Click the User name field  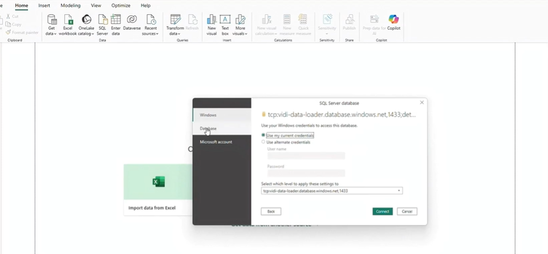pyautogui.click(x=306, y=156)
